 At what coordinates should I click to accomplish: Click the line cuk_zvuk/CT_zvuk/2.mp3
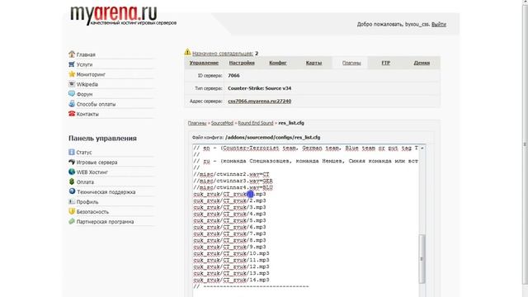coord(229,200)
